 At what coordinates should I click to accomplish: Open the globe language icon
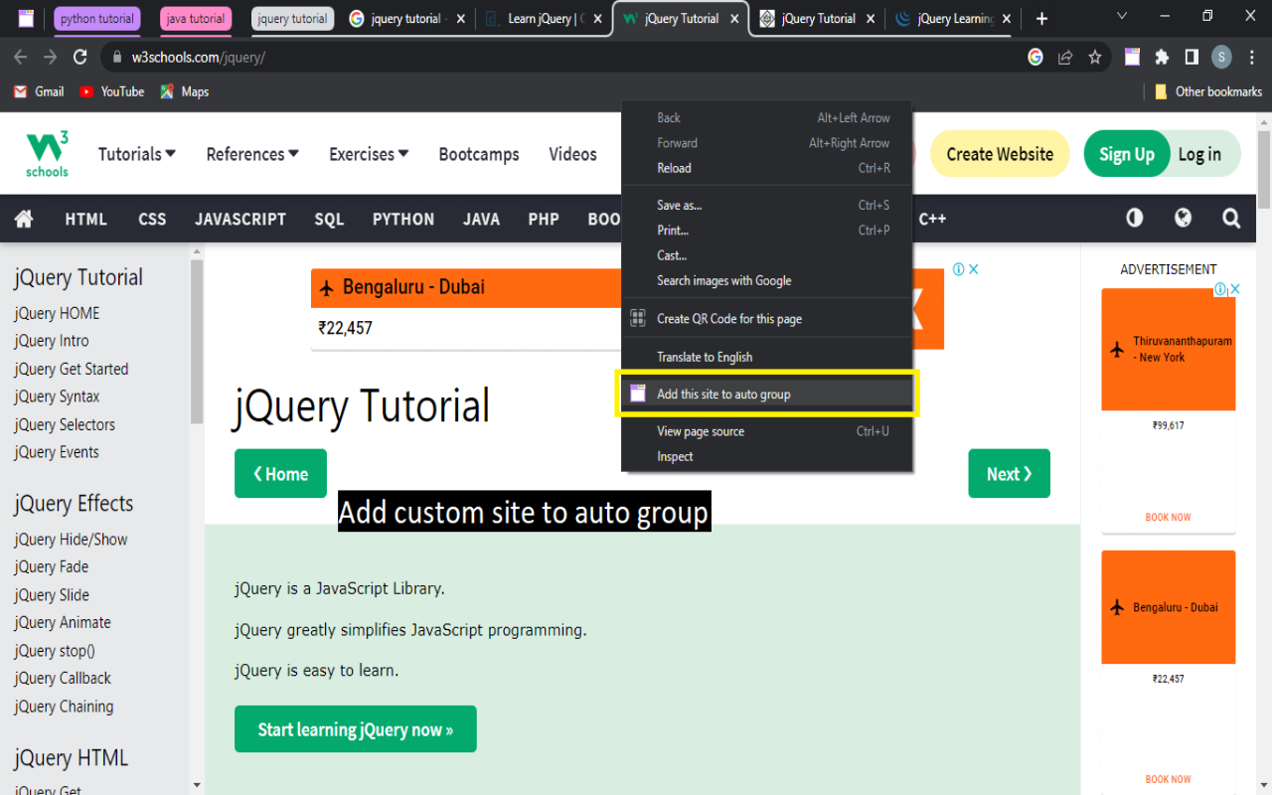coord(1183,219)
